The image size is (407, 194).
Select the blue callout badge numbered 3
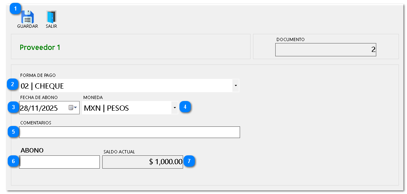[13, 107]
